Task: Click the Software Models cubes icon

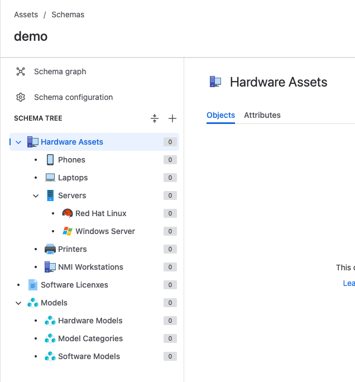Action: 50,356
